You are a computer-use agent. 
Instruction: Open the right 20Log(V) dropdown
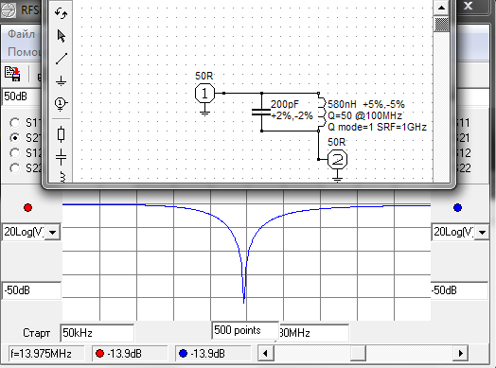point(482,233)
